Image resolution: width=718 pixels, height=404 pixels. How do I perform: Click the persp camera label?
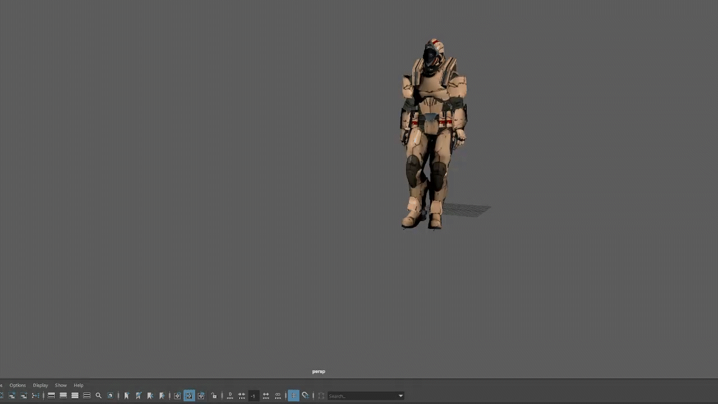(319, 371)
